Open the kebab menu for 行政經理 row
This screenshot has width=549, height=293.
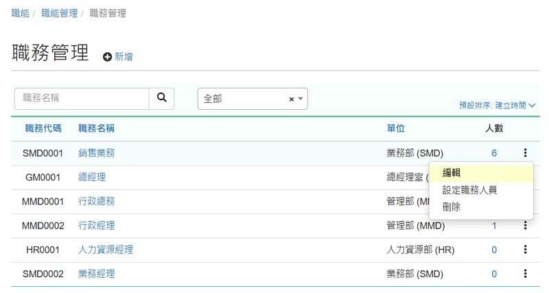(x=525, y=225)
